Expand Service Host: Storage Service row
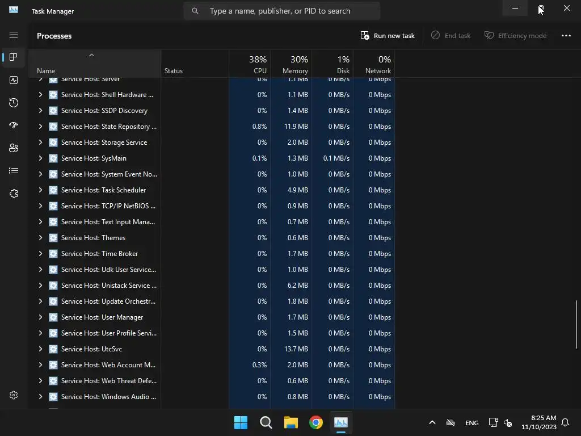The height and width of the screenshot is (436, 581). pyautogui.click(x=40, y=142)
